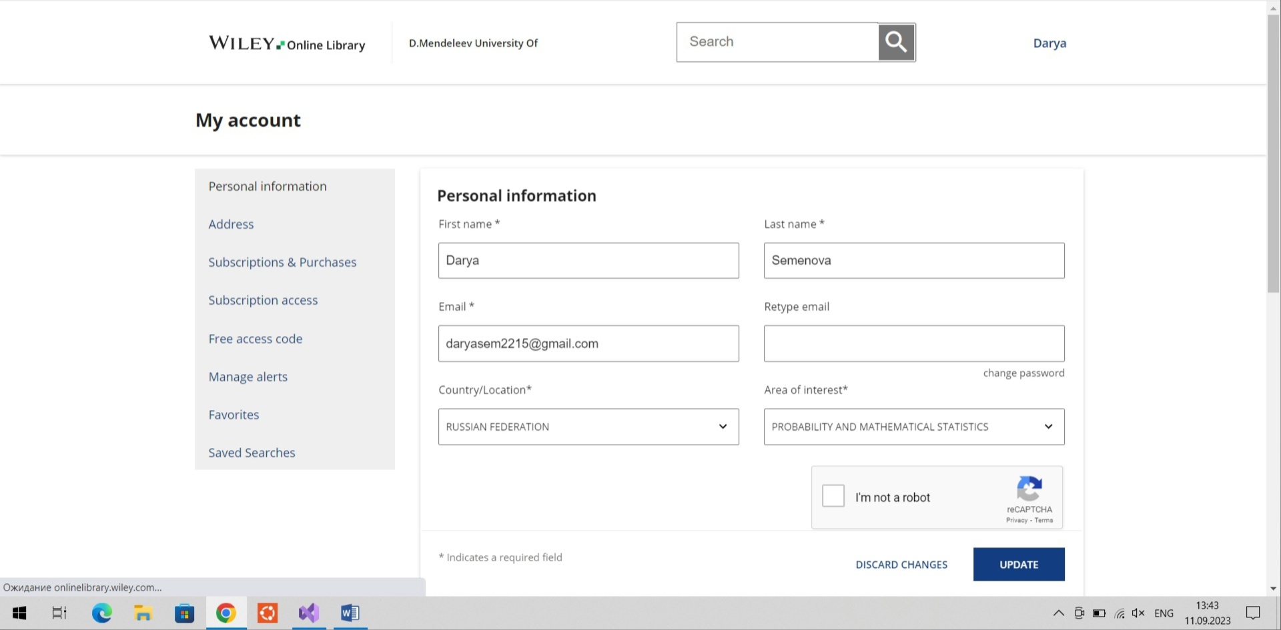The width and height of the screenshot is (1281, 630).
Task: Open the Personal information menu item
Action: coord(268,187)
